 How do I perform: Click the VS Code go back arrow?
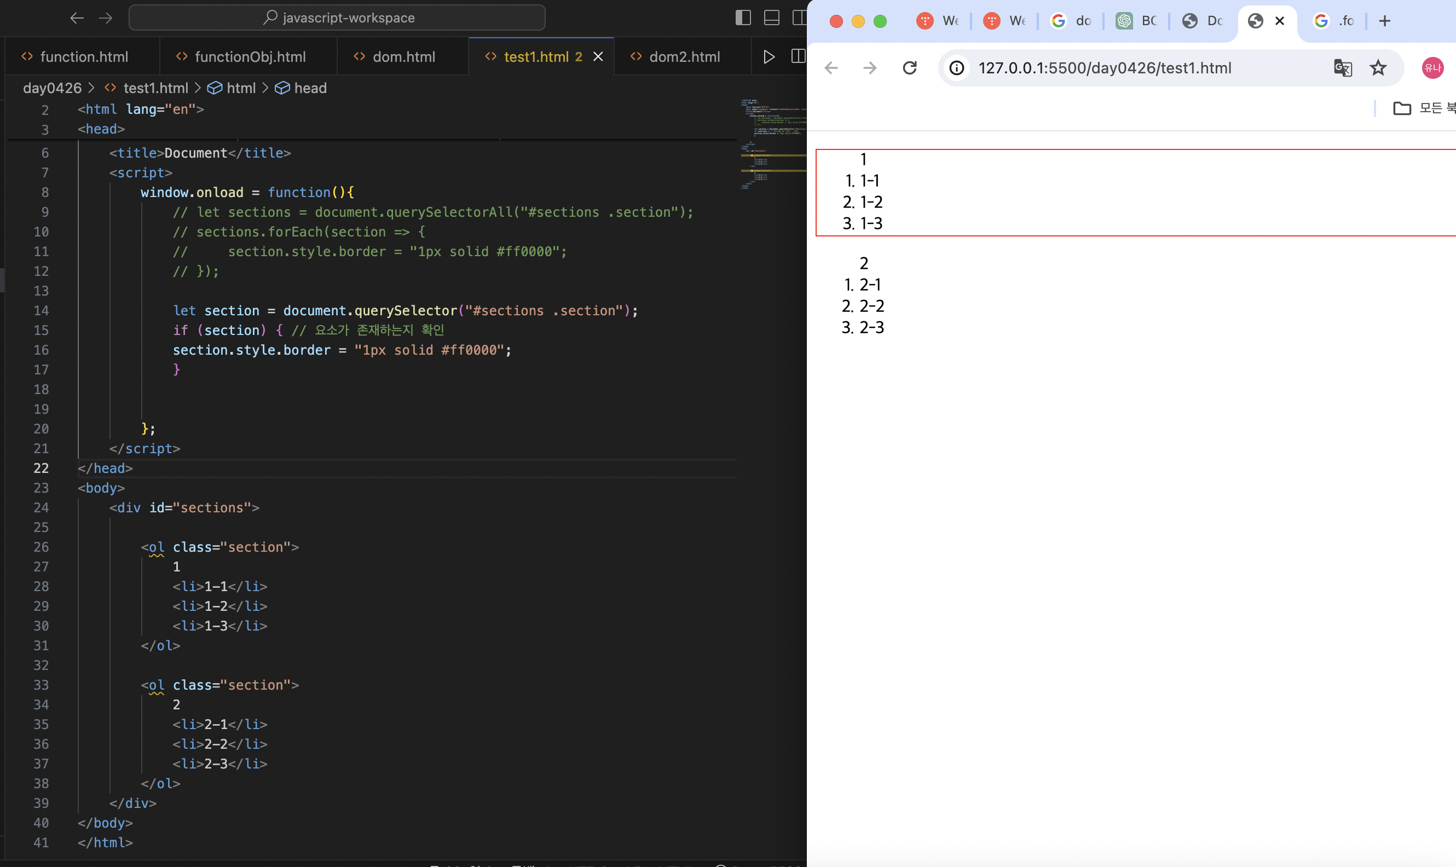77,18
